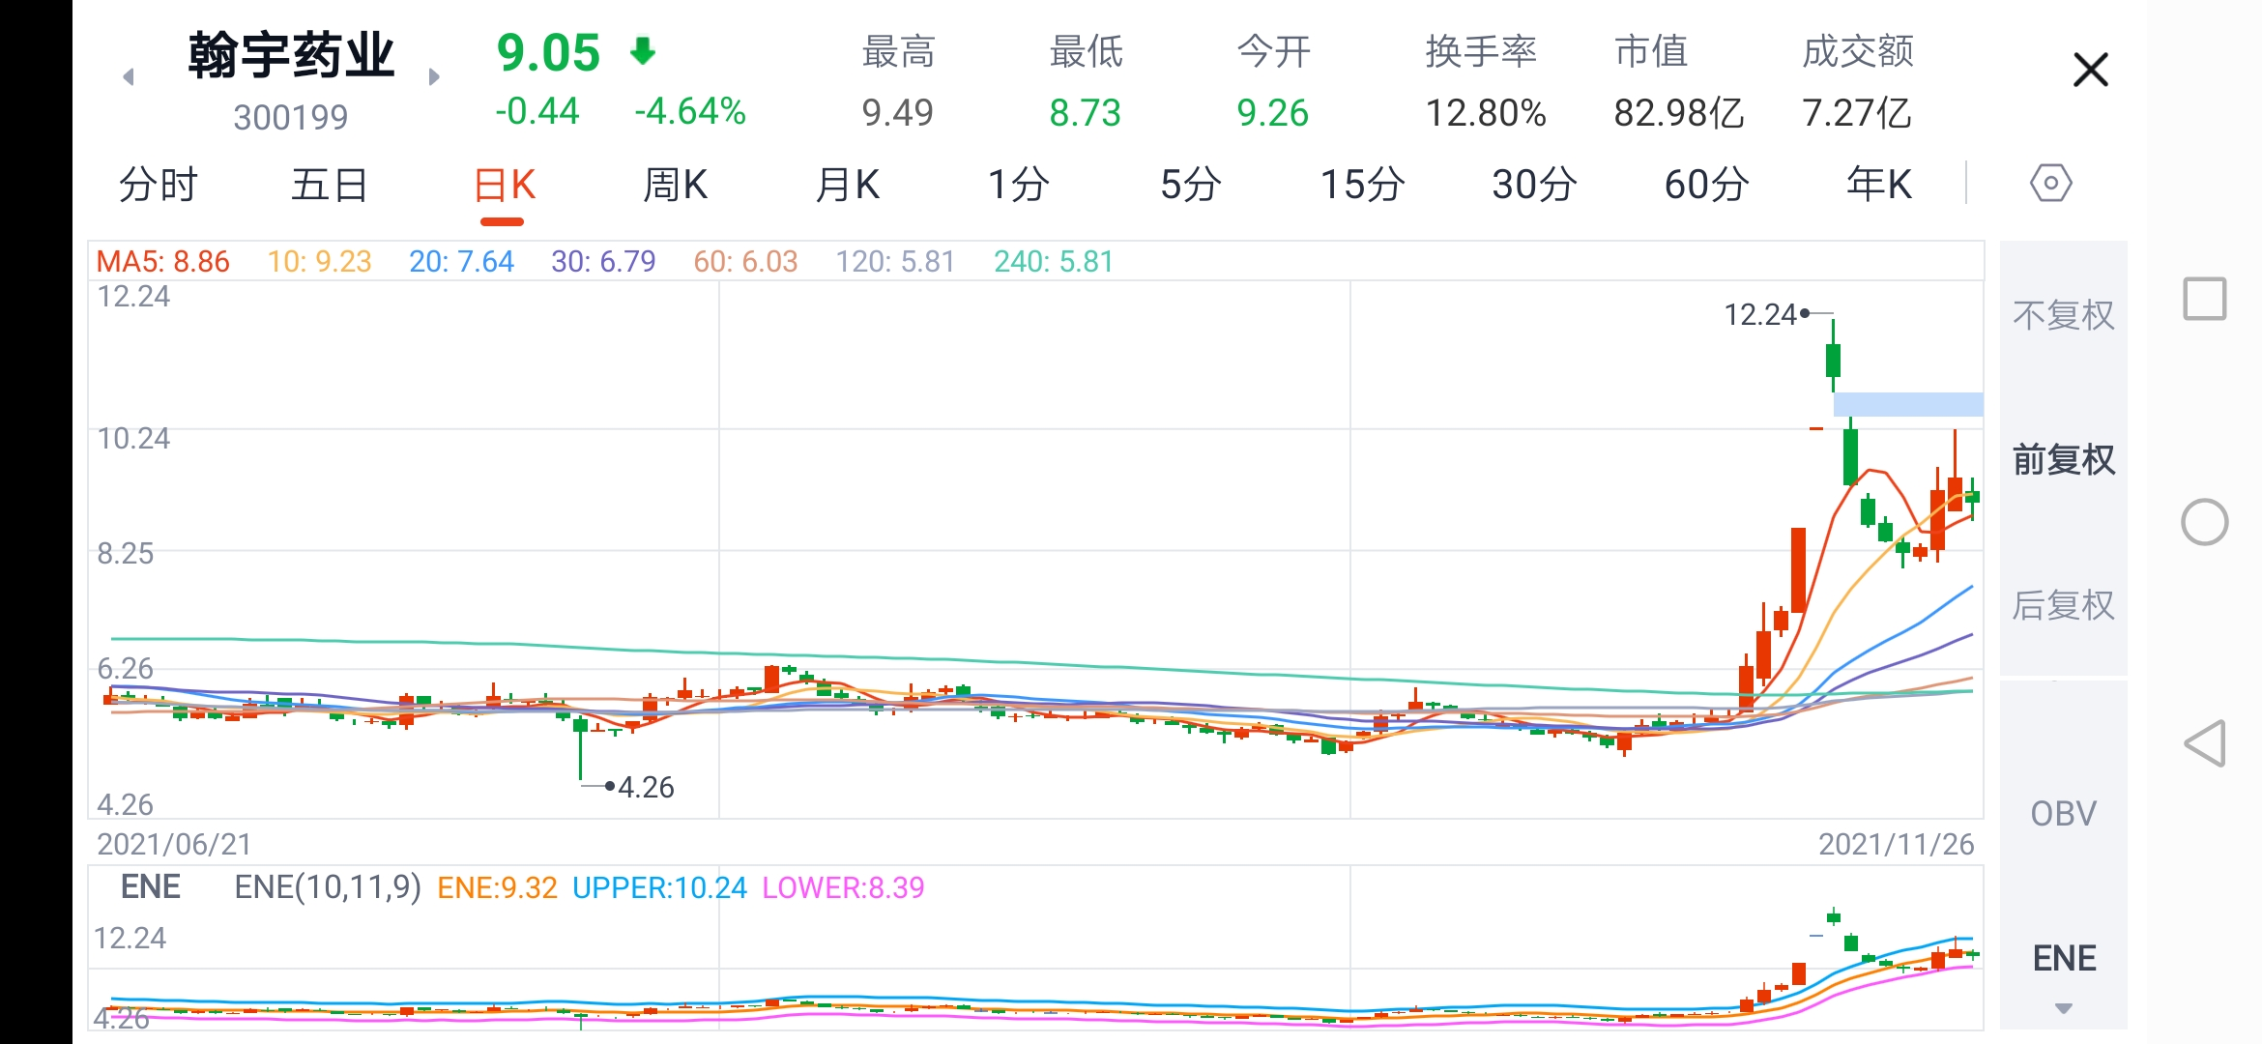Tap MA 10: 9.23 legend

(x=319, y=261)
